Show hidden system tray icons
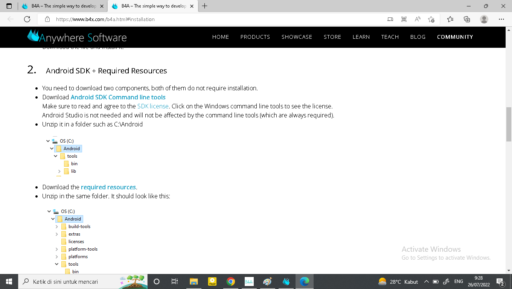512x289 pixels. point(427,281)
